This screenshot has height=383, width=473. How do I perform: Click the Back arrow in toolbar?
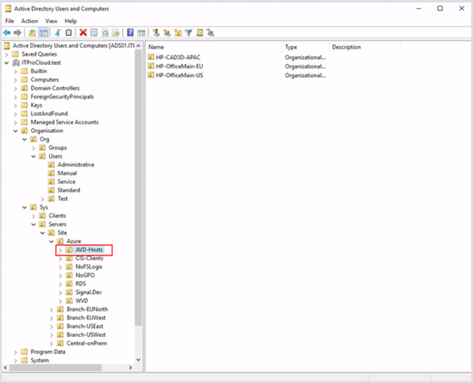7,33
